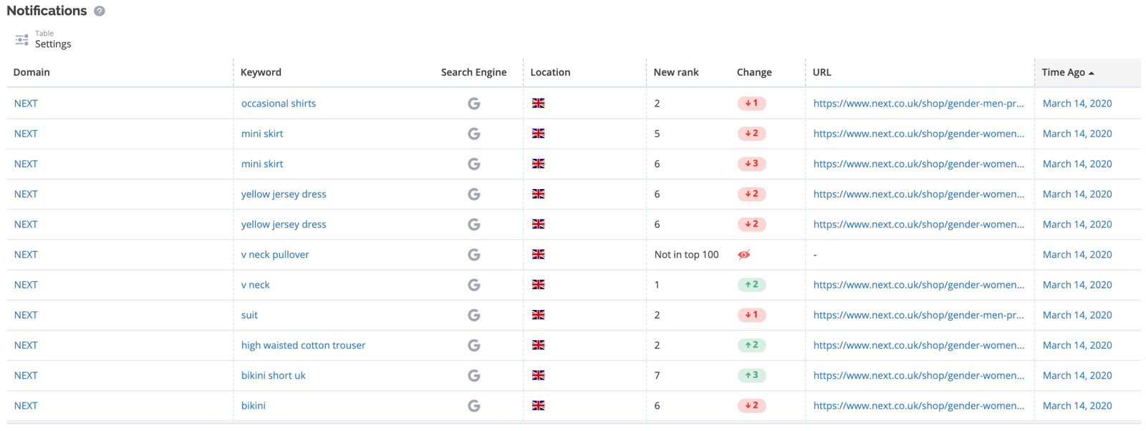Viewport: 1146px width, 431px height.
Task: Click UK flag in the bikini row
Action: point(538,406)
